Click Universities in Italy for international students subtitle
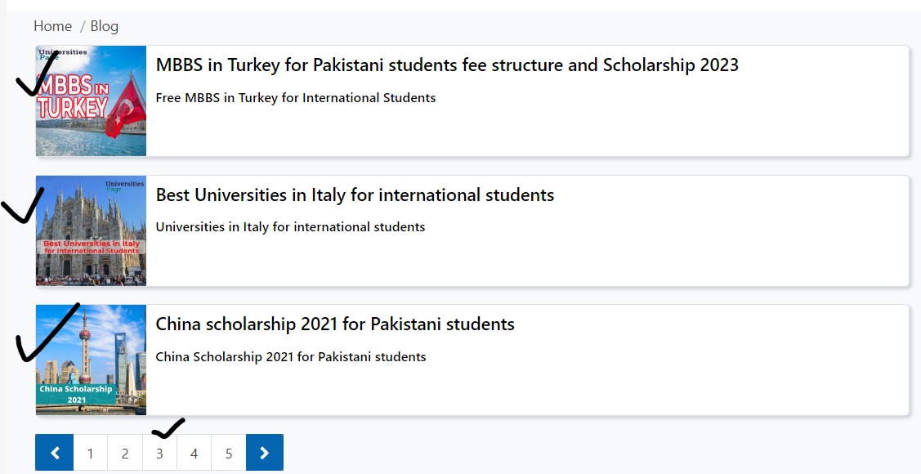 pos(290,227)
